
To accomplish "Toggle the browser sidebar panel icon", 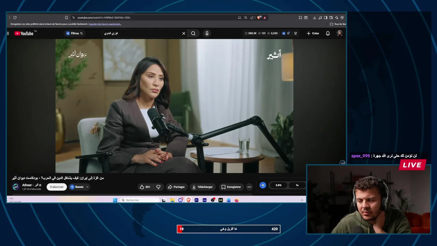I will (x=325, y=17).
